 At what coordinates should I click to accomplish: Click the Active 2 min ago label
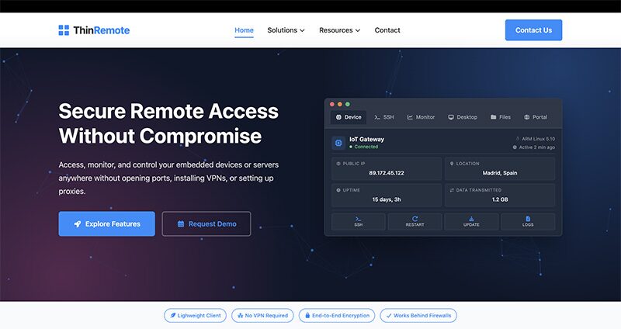point(536,147)
